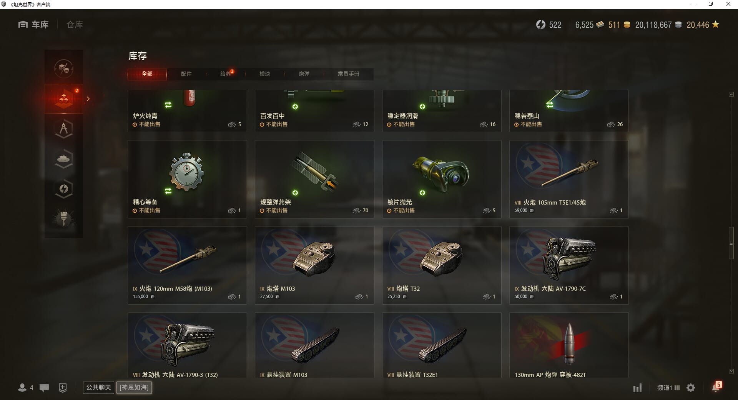
Task: Click the scrollbar down arrow
Action: point(731,371)
